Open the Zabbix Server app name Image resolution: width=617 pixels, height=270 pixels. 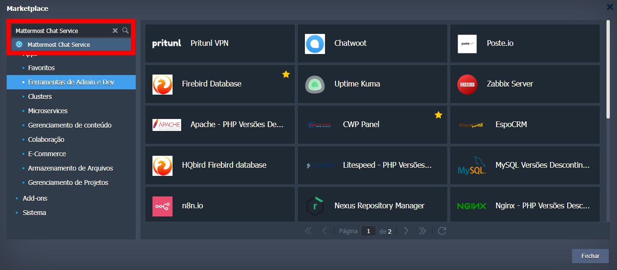(510, 84)
